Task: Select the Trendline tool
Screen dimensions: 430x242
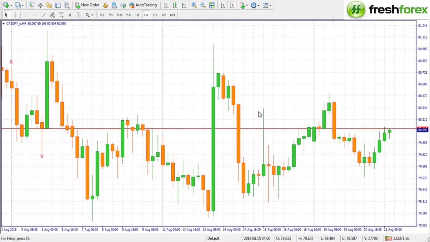Action: pos(43,15)
